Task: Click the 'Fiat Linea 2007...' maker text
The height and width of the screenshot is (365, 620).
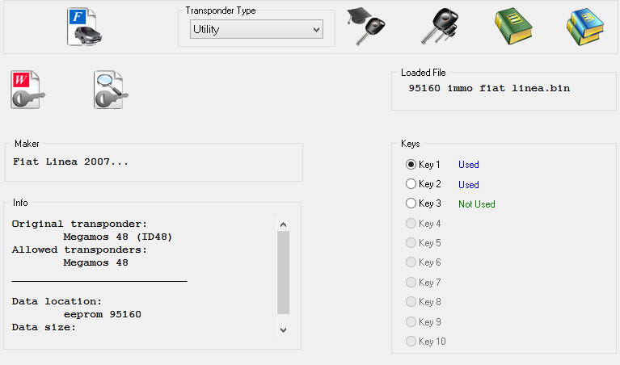Action: [x=71, y=162]
